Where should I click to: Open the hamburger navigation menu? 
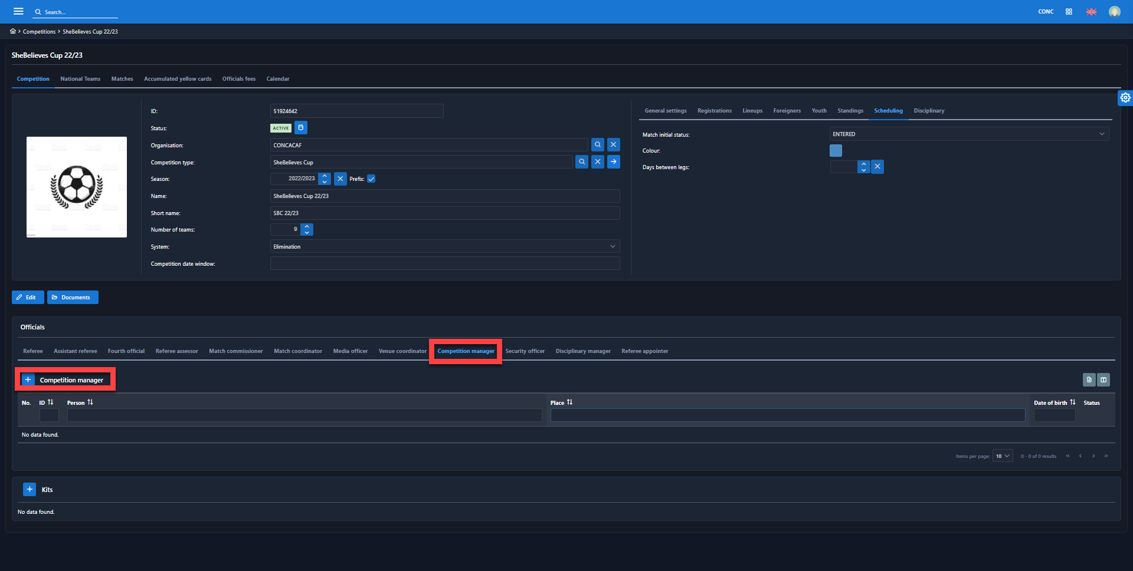click(x=18, y=11)
